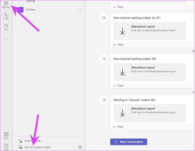Viewport: 195px width, 151px height.
Task: Reply to the 1m 27s meeting post
Action: [118, 45]
